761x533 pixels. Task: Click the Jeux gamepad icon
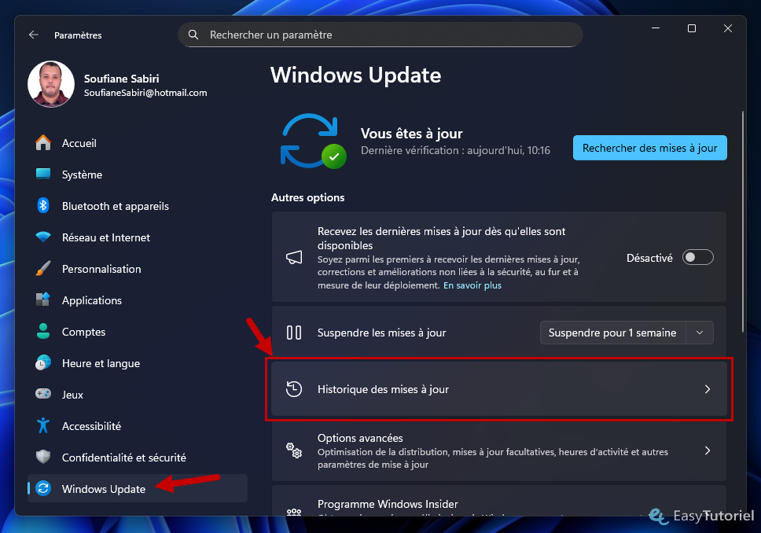(x=43, y=395)
